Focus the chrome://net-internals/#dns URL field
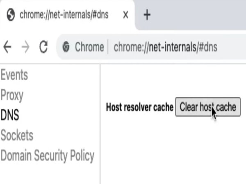 pos(166,47)
